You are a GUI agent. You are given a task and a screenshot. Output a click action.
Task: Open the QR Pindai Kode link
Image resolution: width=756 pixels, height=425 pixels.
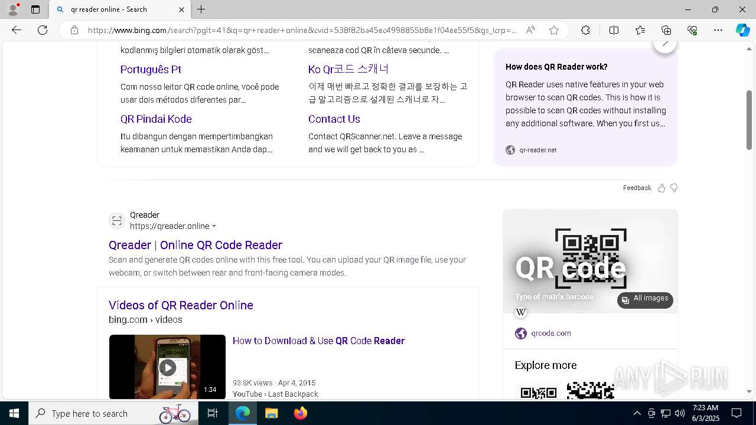(x=156, y=119)
